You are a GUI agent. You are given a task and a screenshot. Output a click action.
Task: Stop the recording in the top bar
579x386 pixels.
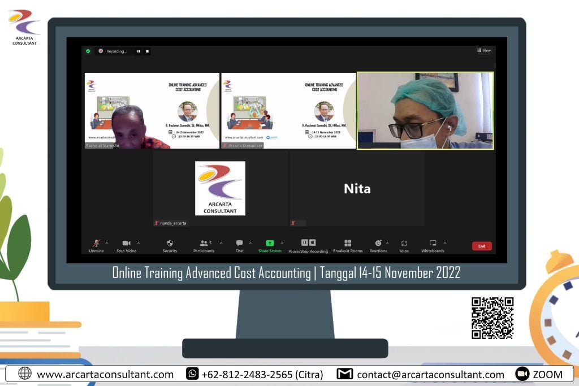147,51
